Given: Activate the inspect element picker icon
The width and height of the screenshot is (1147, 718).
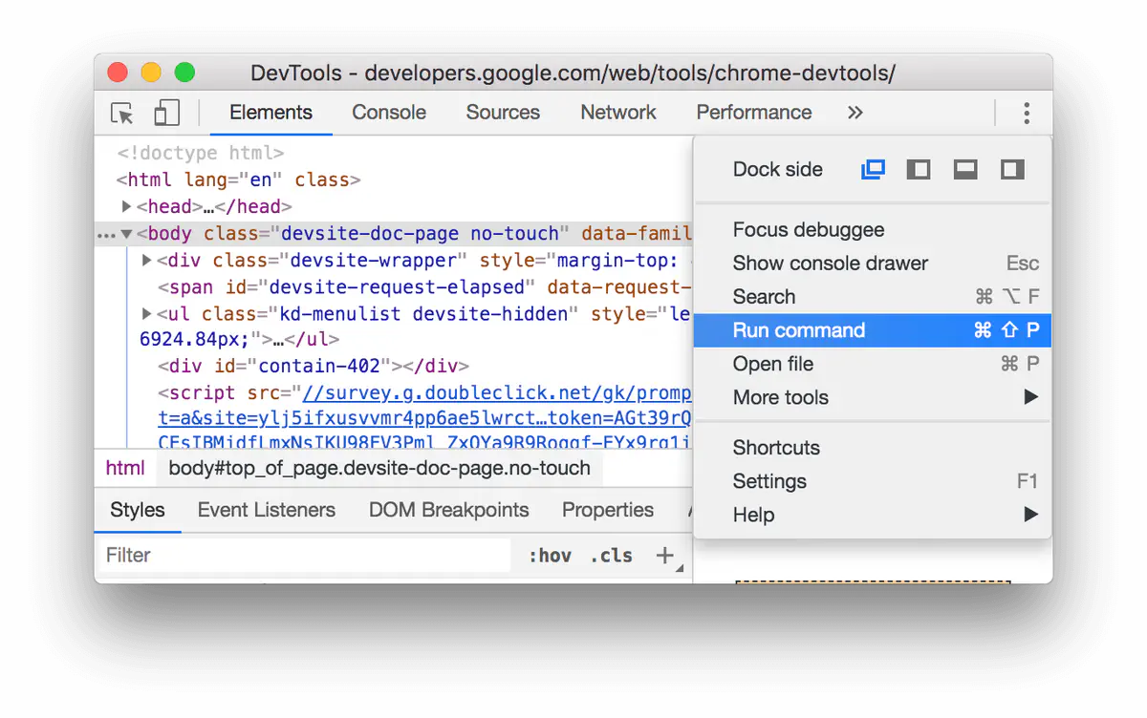Looking at the screenshot, I should click(121, 114).
